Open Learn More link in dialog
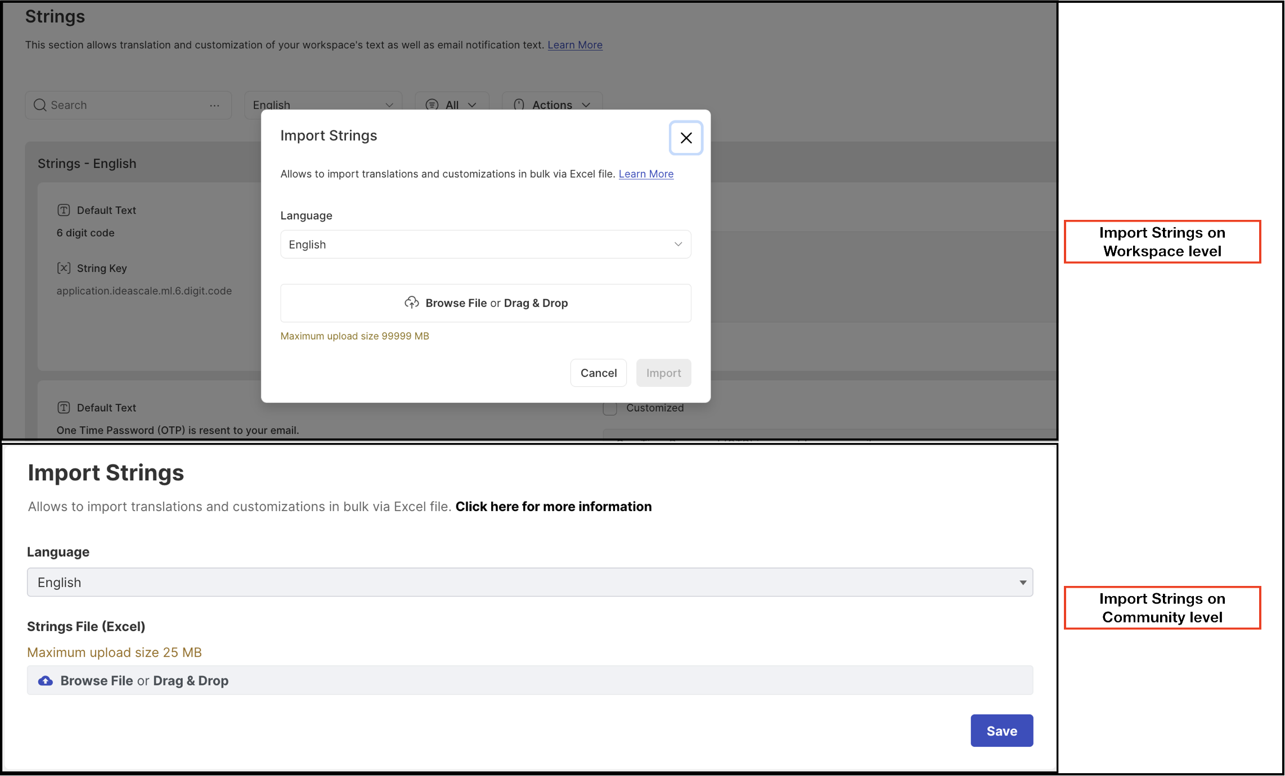The height and width of the screenshot is (776, 1285). (646, 174)
